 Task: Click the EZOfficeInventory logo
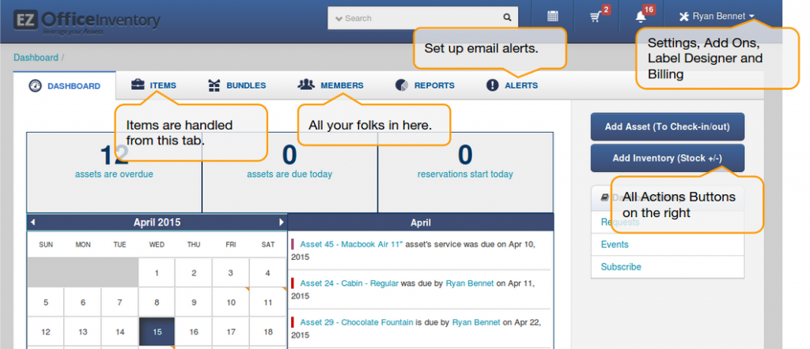86,20
